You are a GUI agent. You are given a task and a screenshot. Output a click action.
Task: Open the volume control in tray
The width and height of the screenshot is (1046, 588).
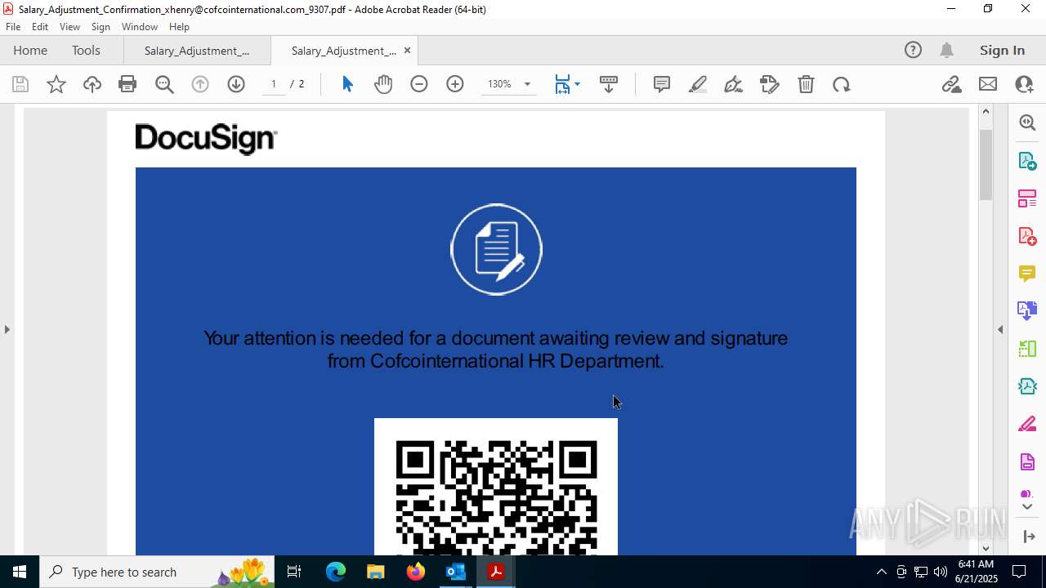tap(941, 572)
